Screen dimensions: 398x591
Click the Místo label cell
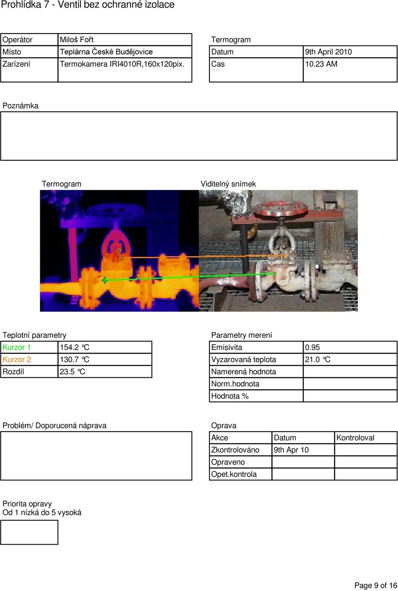pos(29,52)
